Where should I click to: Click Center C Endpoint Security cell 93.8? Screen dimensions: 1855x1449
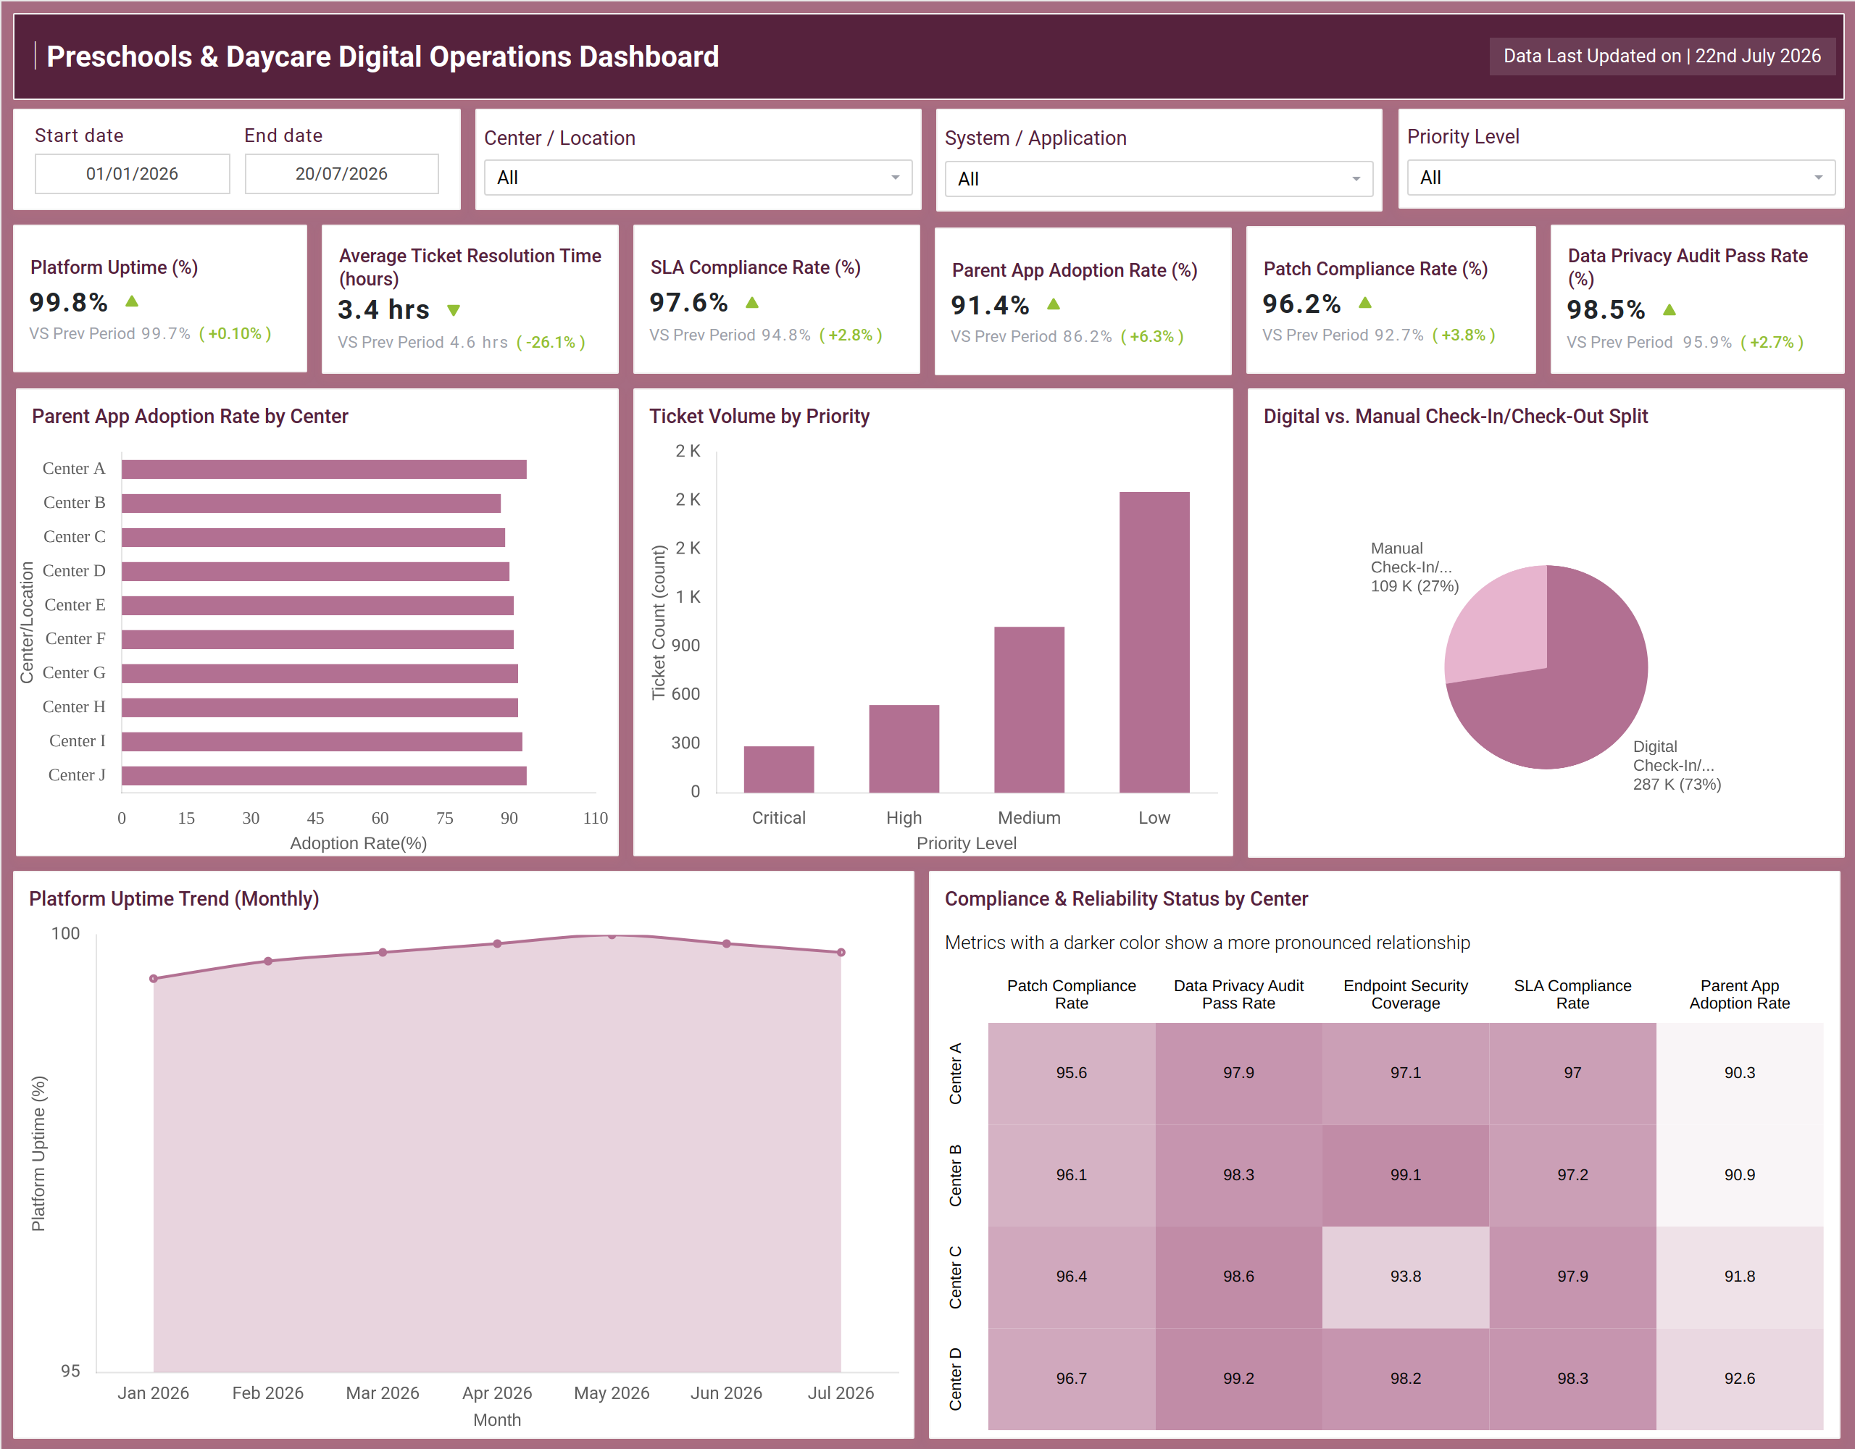(1405, 1277)
